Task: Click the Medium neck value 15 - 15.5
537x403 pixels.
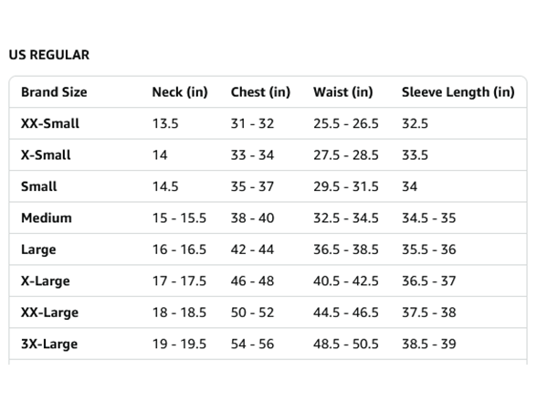Action: [x=179, y=217]
